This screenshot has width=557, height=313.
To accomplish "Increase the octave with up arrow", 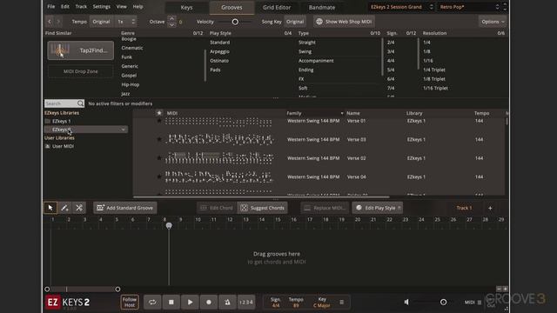I will tap(171, 18).
